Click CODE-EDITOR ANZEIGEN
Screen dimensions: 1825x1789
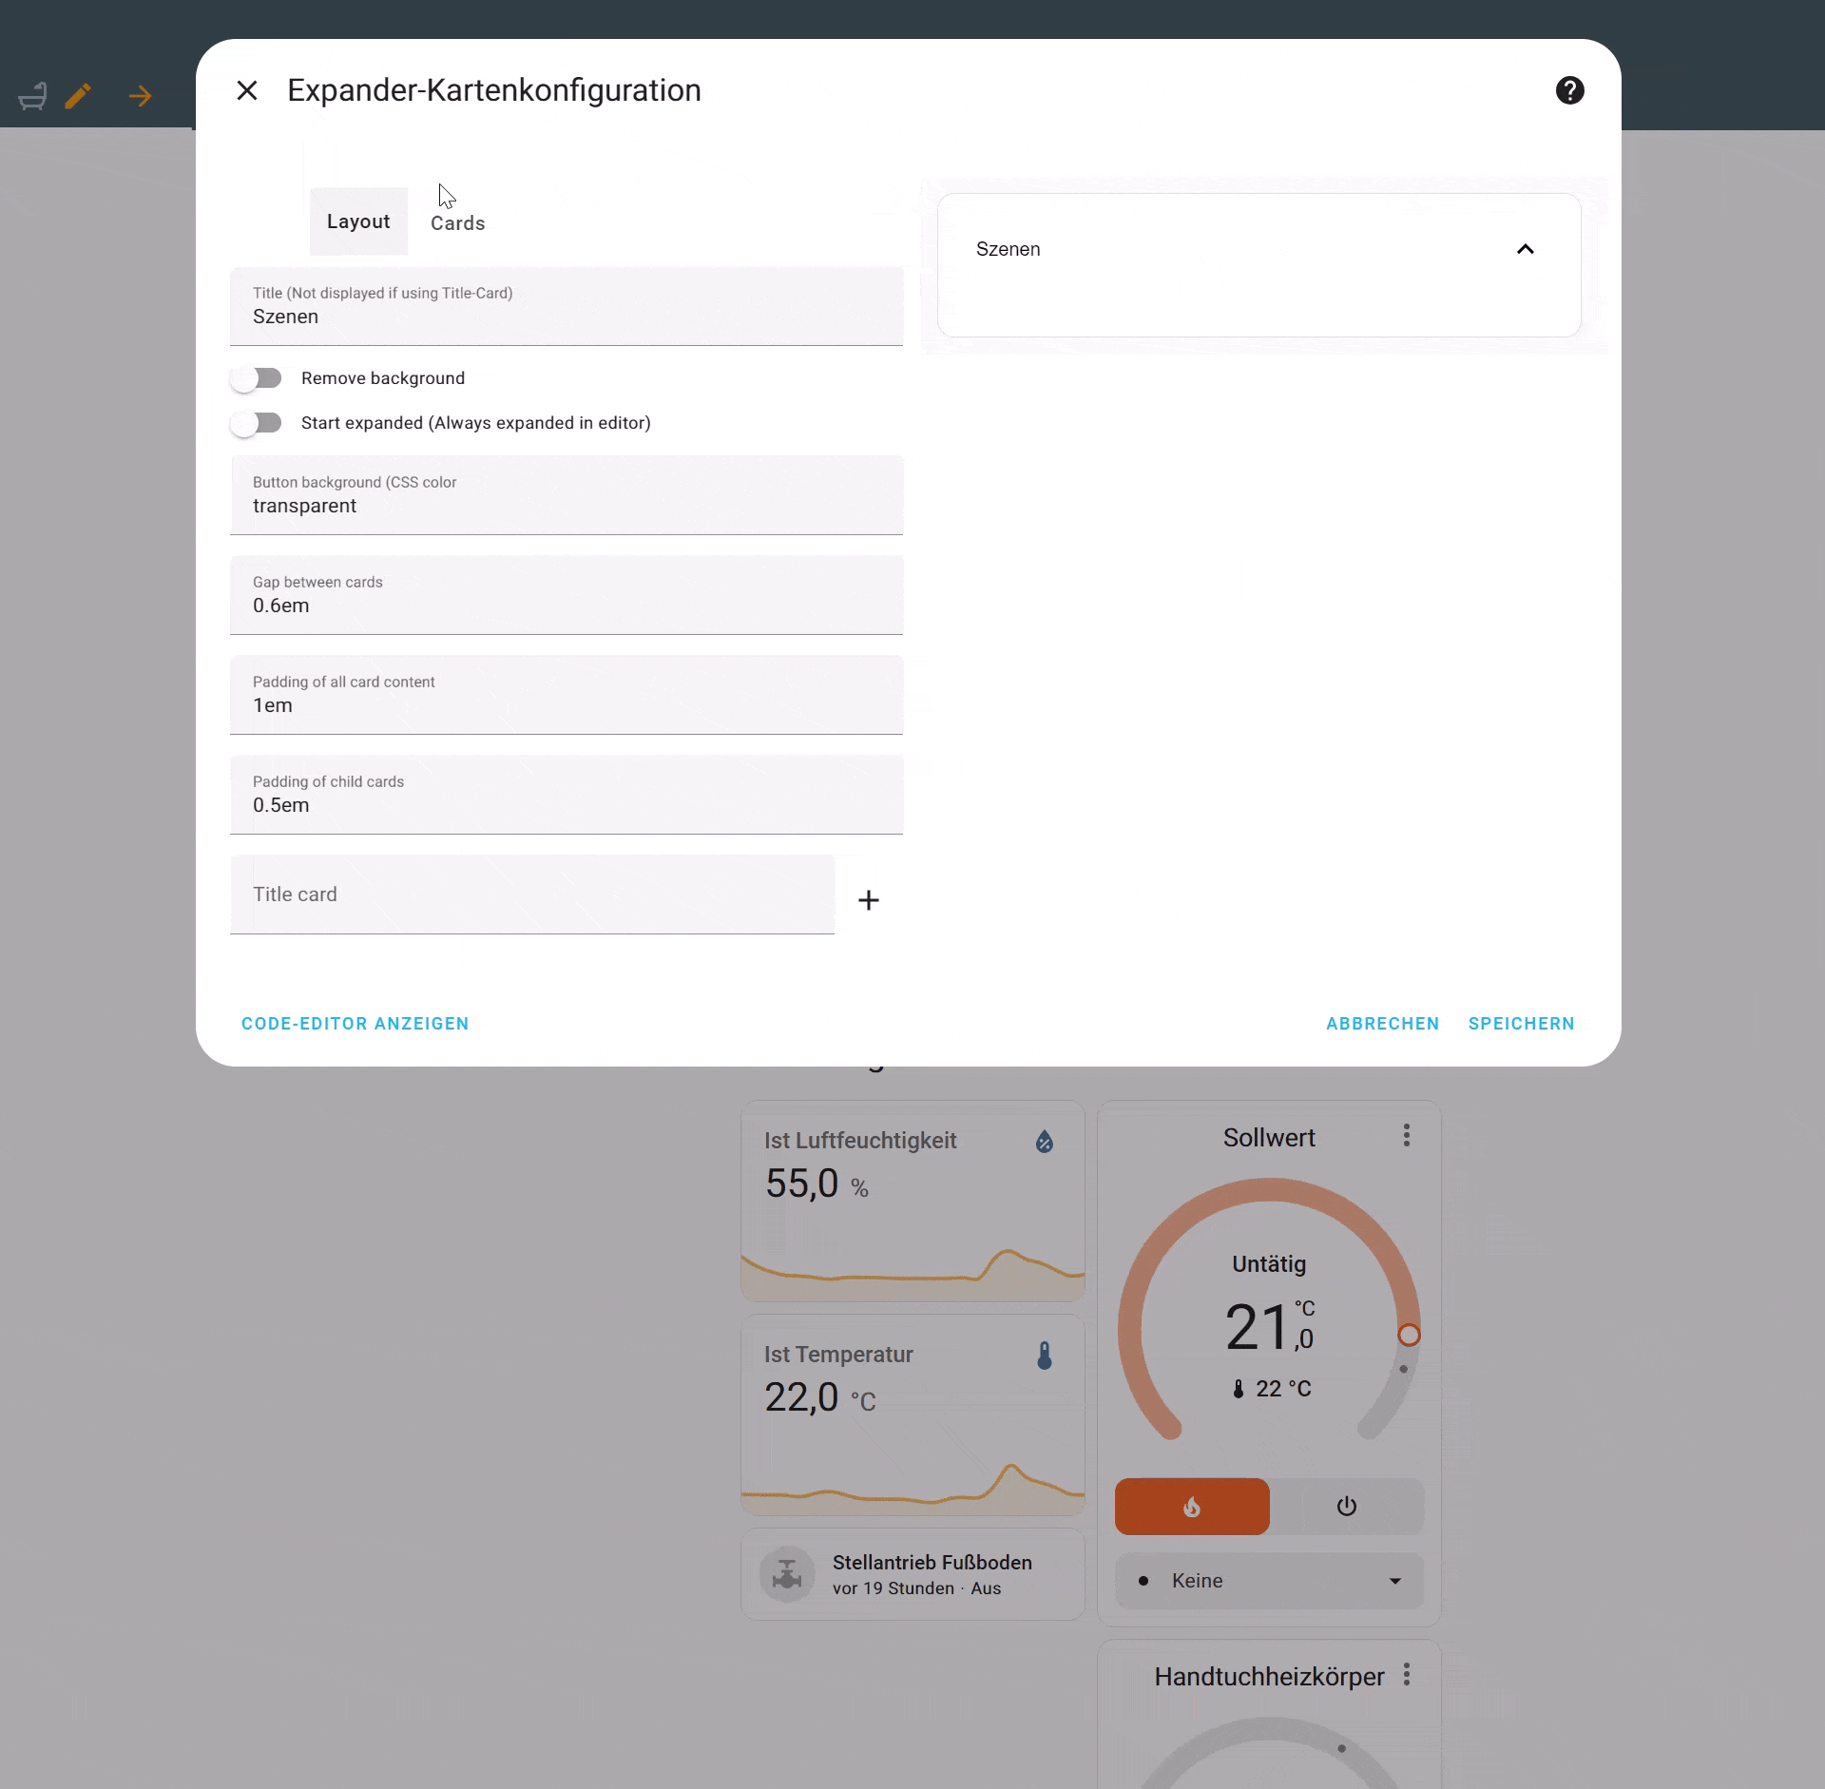355,1024
